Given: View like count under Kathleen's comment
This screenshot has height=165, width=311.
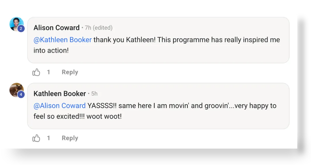Looking at the screenshot, I should pyautogui.click(x=48, y=138).
